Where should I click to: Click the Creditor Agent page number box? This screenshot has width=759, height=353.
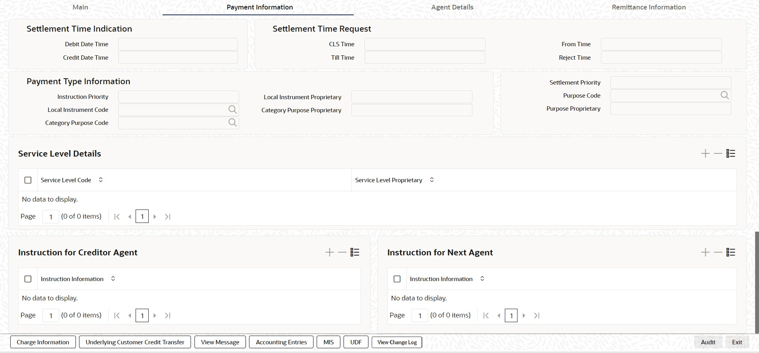click(51, 315)
